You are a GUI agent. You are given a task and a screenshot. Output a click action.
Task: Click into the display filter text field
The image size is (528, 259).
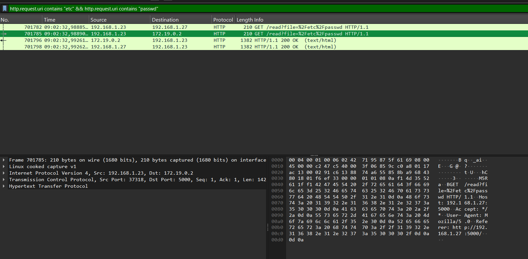click(x=262, y=9)
